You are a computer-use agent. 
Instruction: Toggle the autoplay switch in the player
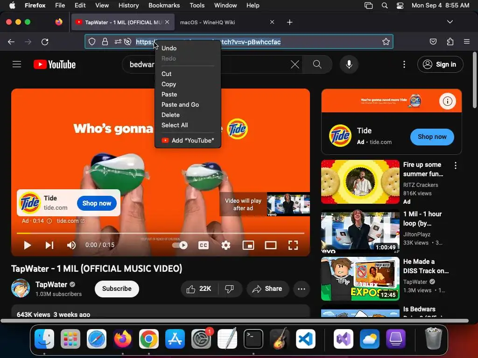(180, 245)
